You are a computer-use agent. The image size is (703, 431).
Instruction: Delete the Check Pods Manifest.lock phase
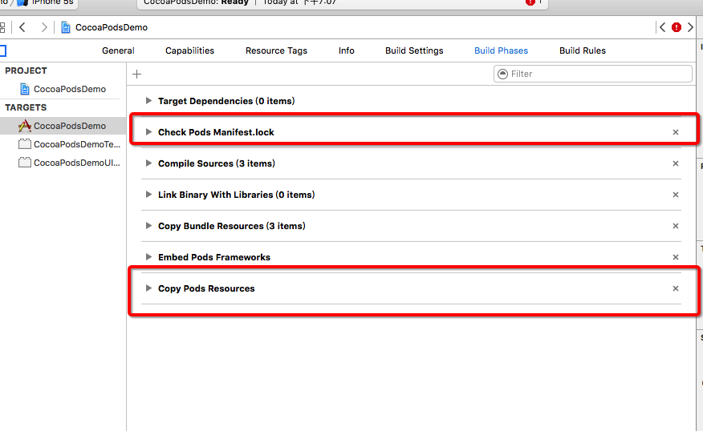point(676,132)
